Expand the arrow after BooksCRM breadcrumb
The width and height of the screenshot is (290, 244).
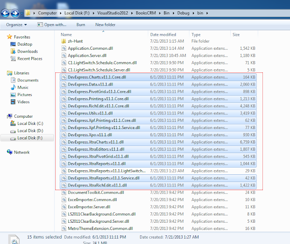click(159, 13)
